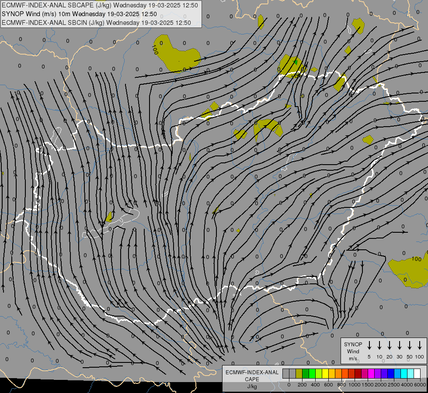This screenshot has height=393, width=428.
Task: Select the white CAPE legend swatch
Action: (417, 373)
